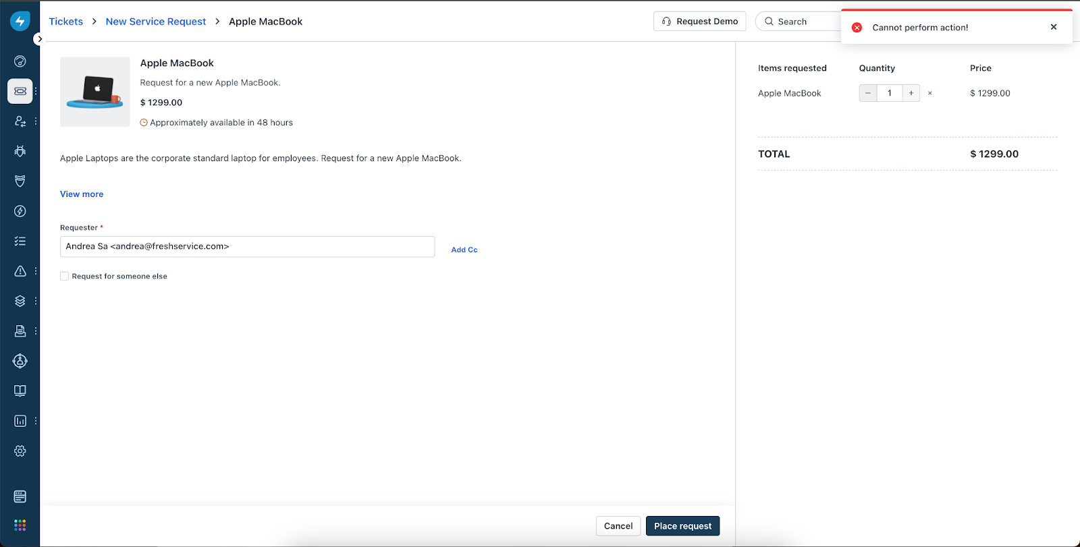Open the stacked layers assets icon
Viewport: 1080px width, 547px height.
(x=20, y=301)
